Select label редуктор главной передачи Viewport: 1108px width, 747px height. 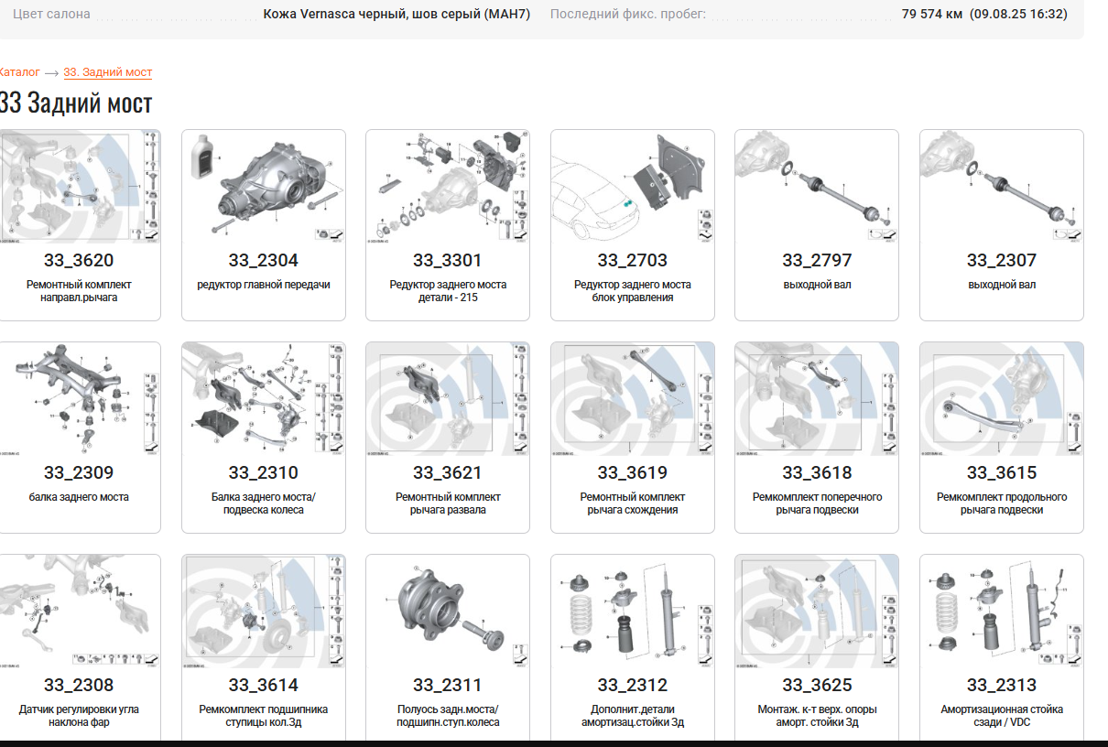coord(264,285)
